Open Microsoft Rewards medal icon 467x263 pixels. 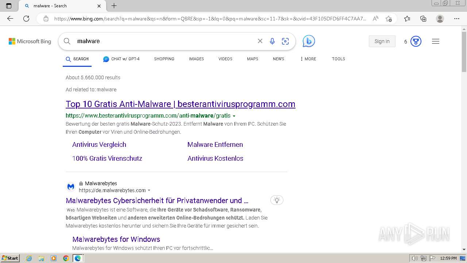(416, 41)
